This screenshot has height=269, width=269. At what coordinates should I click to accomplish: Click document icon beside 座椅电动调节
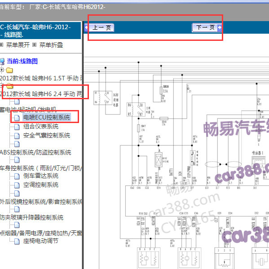pos(17,241)
